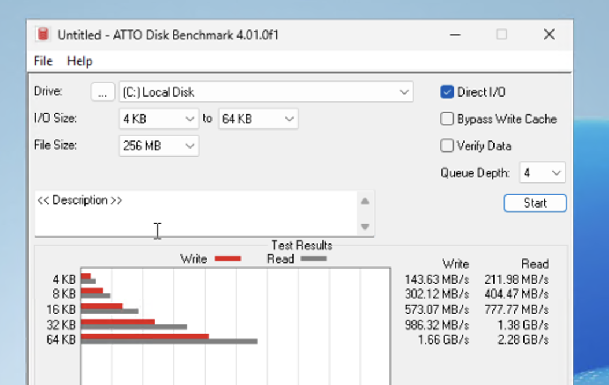Click into the Description text box
The height and width of the screenshot is (385, 609).
tap(195, 213)
